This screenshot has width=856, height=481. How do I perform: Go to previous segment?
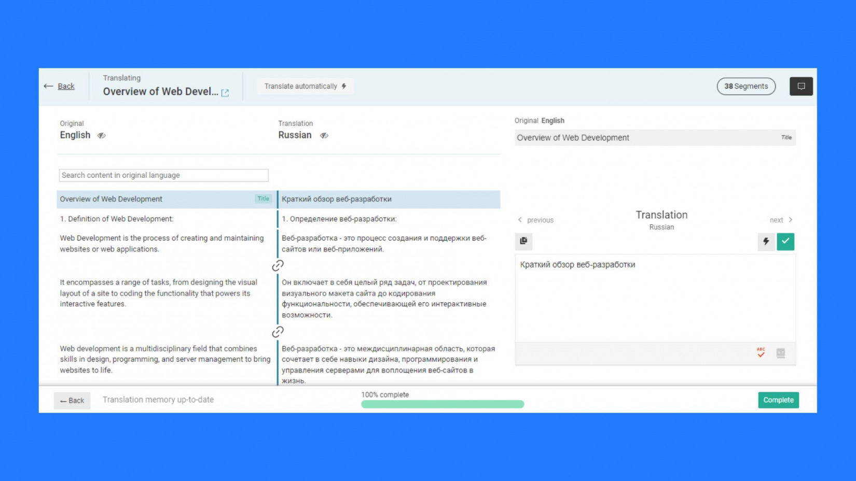535,220
